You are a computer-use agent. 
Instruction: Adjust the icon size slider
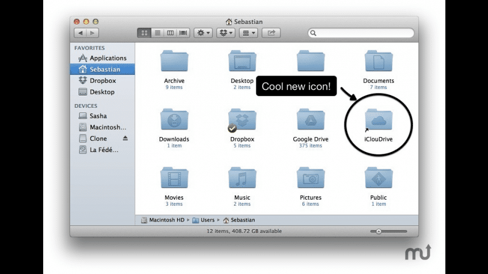click(379, 231)
